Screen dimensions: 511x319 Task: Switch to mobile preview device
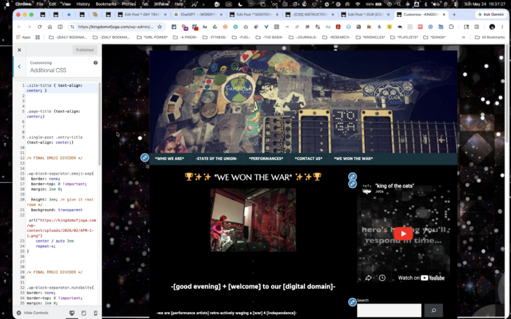(x=95, y=313)
